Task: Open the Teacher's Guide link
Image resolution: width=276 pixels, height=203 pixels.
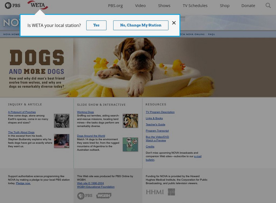Action: [x=156, y=124]
